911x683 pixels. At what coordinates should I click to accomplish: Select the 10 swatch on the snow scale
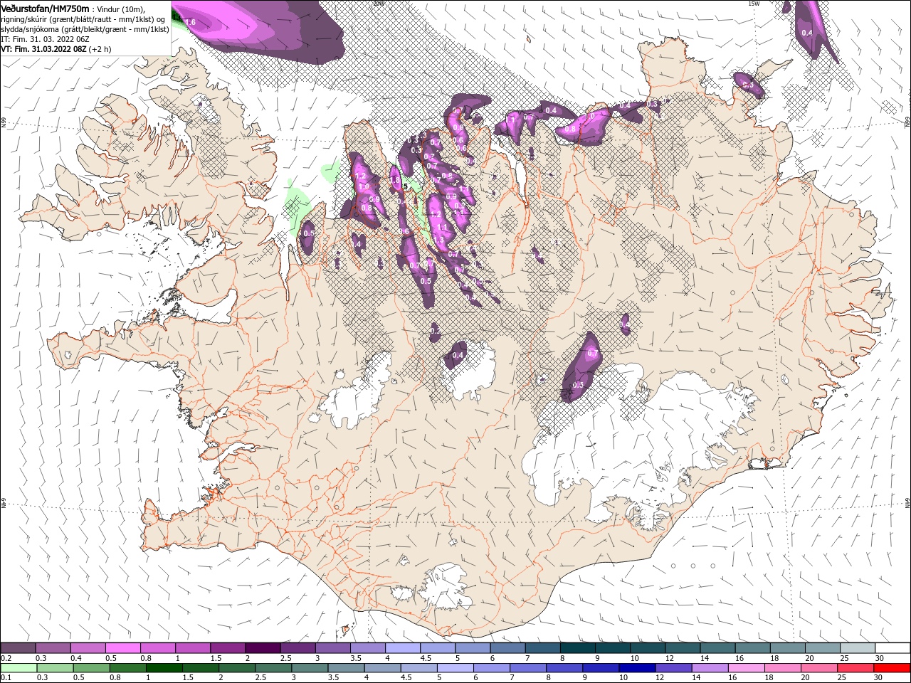point(648,647)
